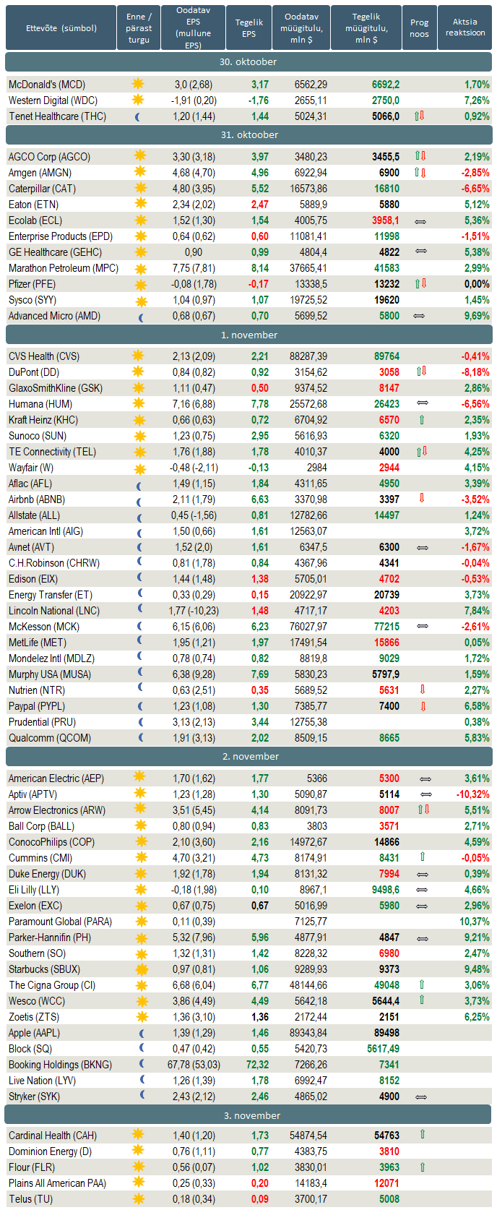Viewport: 497px width, 1210px height.
Task: Click the sideways arrow in McKesson (MCK) row
Action: pos(423,626)
